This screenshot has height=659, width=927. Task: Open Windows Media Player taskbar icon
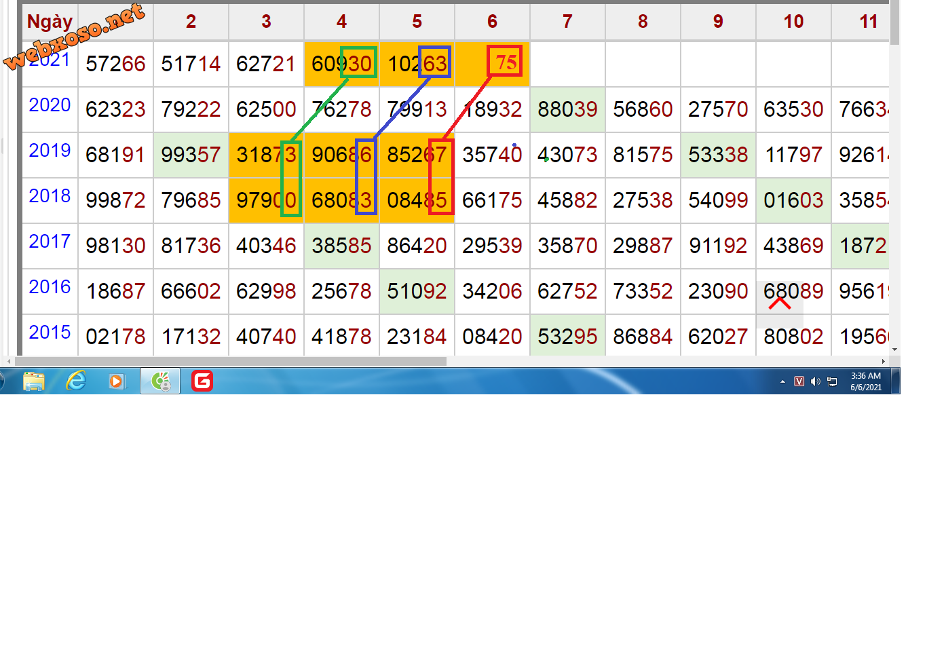(117, 381)
